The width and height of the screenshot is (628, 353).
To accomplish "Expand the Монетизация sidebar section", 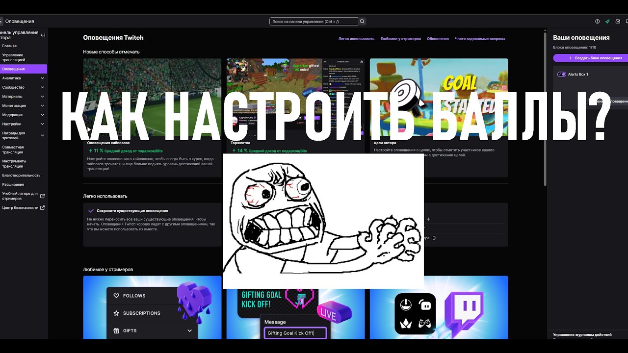I will coord(42,105).
